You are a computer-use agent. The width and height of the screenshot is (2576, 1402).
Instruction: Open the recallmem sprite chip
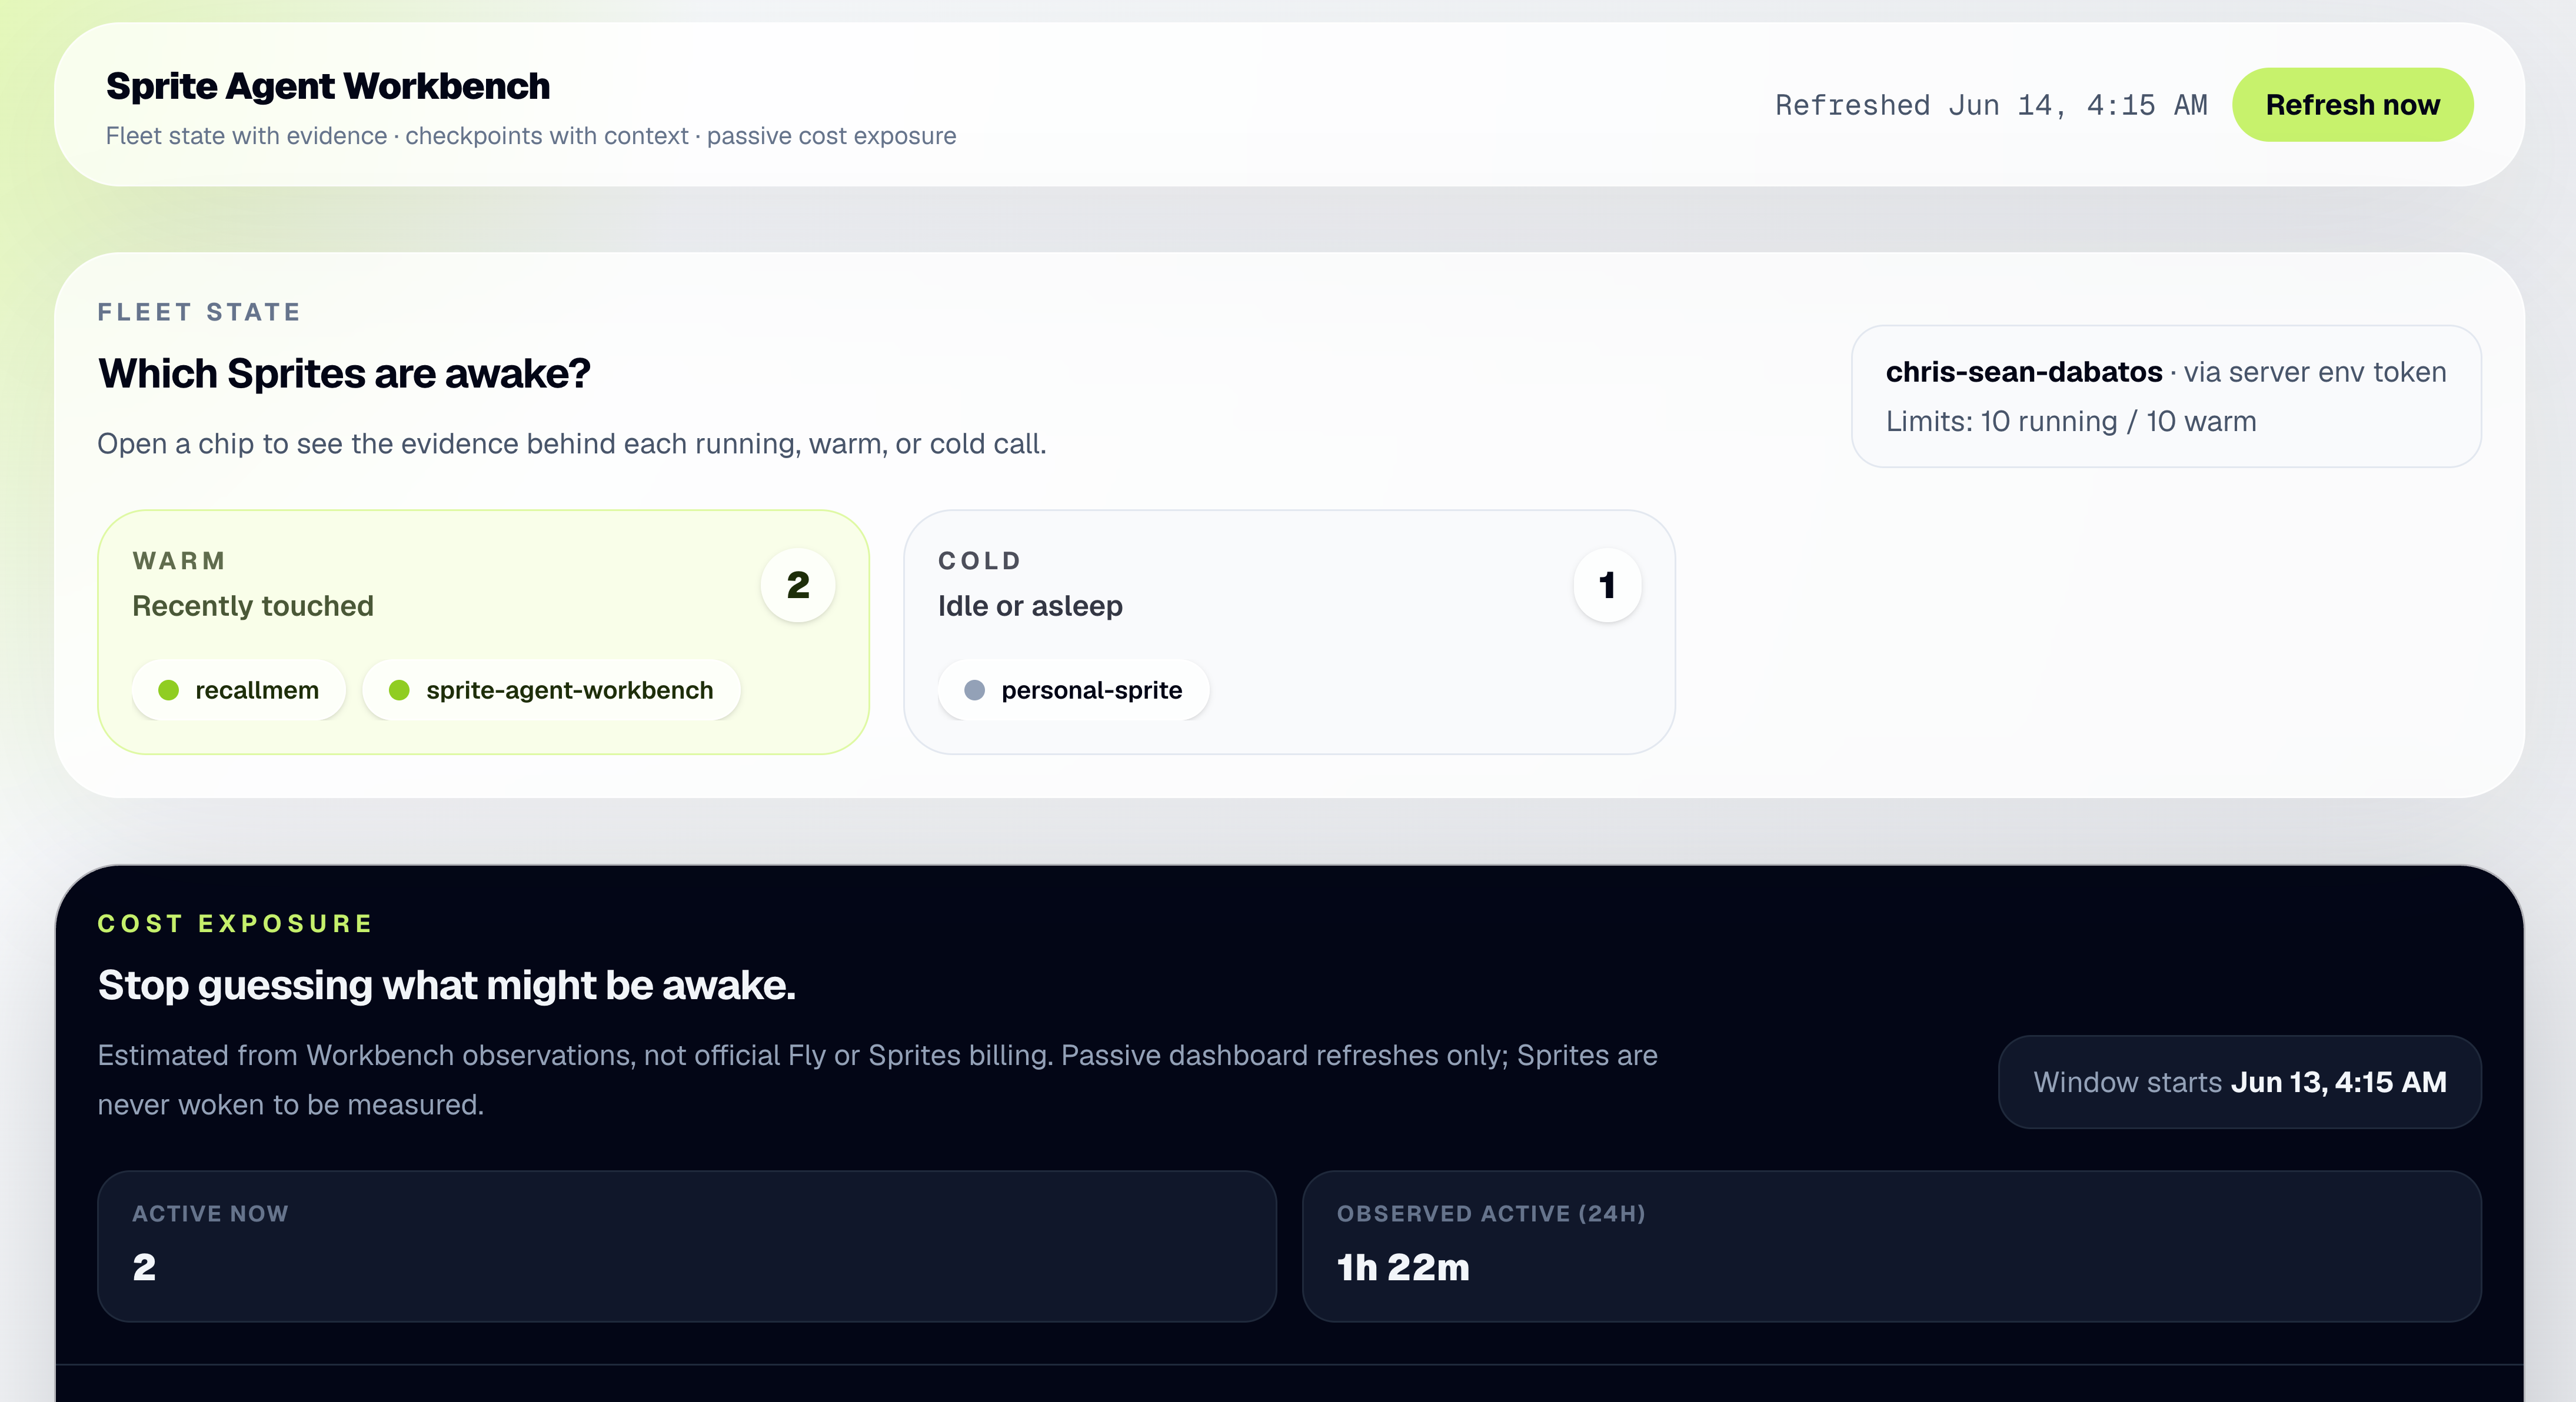tap(238, 690)
